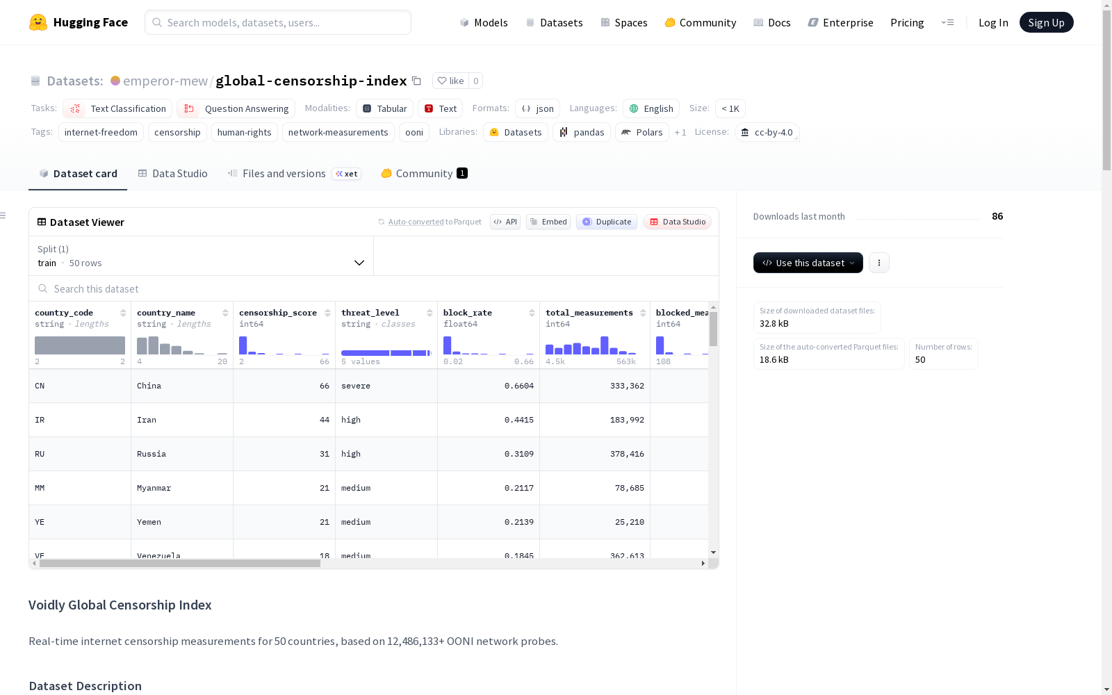Click the table vertical scrollbar thumb
The width and height of the screenshot is (1112, 695).
point(713,329)
